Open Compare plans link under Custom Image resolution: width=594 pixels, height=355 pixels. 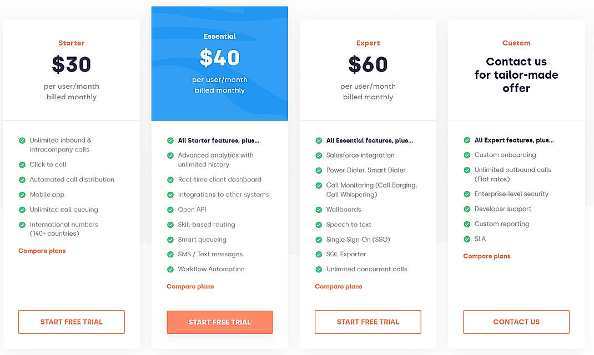point(487,256)
